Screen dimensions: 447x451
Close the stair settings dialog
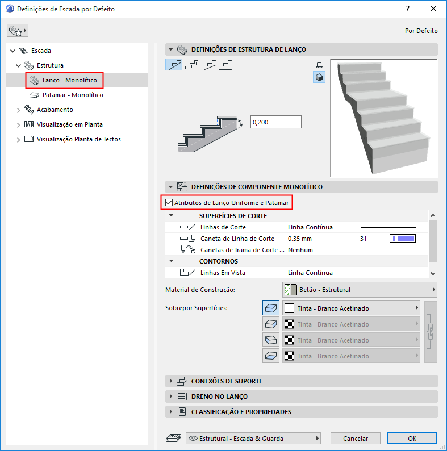pyautogui.click(x=433, y=9)
